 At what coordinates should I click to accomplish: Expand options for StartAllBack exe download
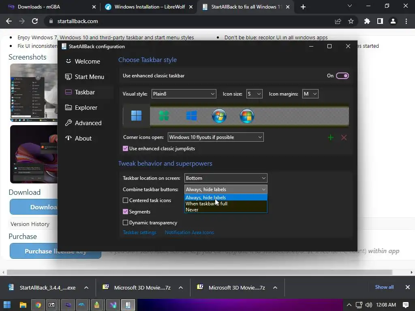(x=86, y=288)
